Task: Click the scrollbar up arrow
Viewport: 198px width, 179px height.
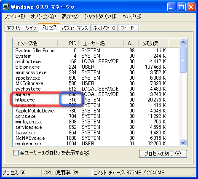Action: click(183, 43)
